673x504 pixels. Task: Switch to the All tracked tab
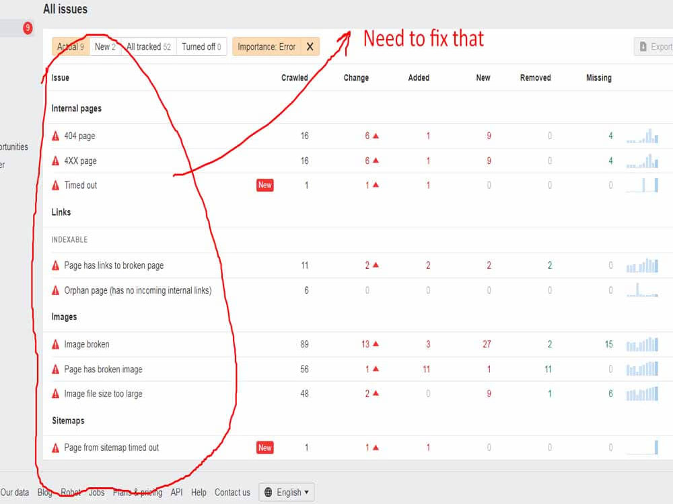(149, 47)
